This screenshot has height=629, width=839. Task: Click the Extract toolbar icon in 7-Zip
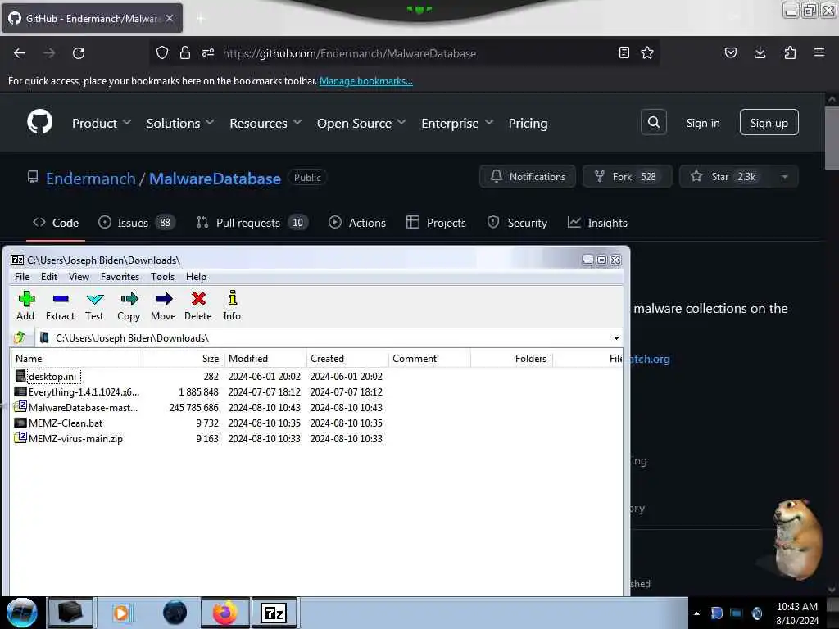pyautogui.click(x=60, y=305)
